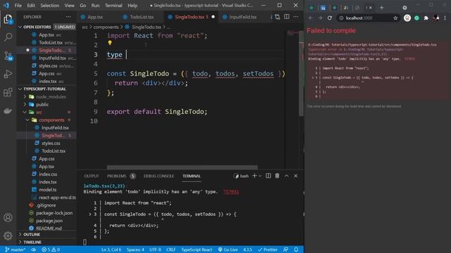The width and height of the screenshot is (451, 253).
Task: Open browser extensions puzzle icon
Action: (x=426, y=18)
